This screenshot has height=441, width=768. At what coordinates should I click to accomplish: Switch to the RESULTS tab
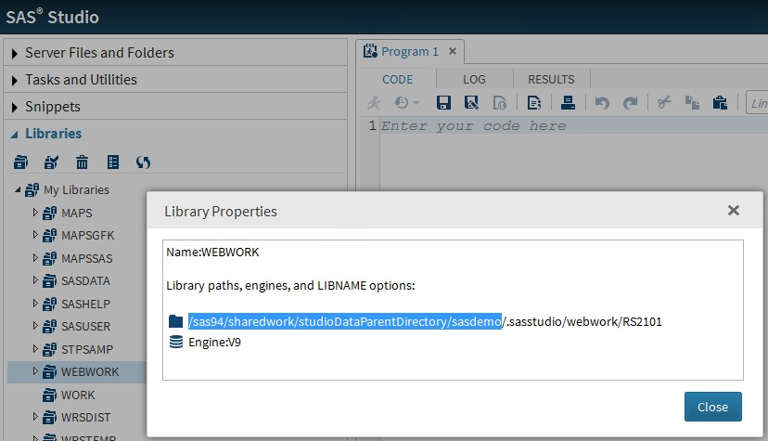pyautogui.click(x=550, y=79)
